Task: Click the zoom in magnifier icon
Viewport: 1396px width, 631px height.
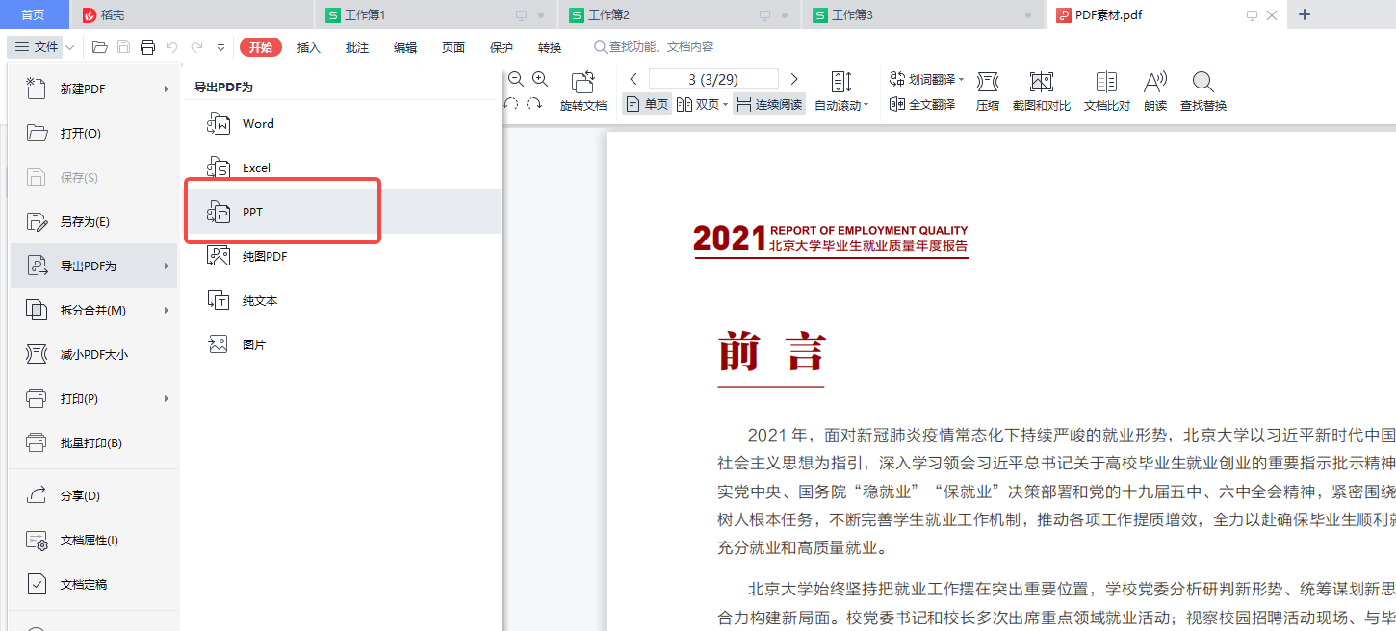Action: (540, 80)
